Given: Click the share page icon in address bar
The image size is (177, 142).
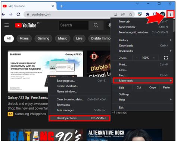Looking at the screenshot, I should click(x=123, y=14).
